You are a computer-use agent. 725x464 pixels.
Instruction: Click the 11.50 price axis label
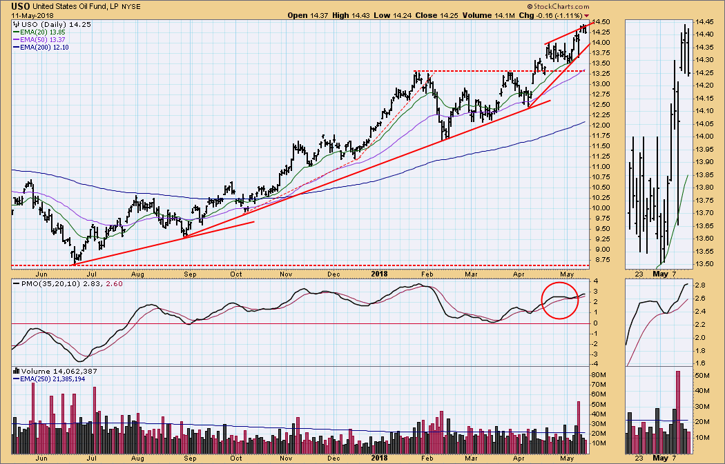click(603, 146)
